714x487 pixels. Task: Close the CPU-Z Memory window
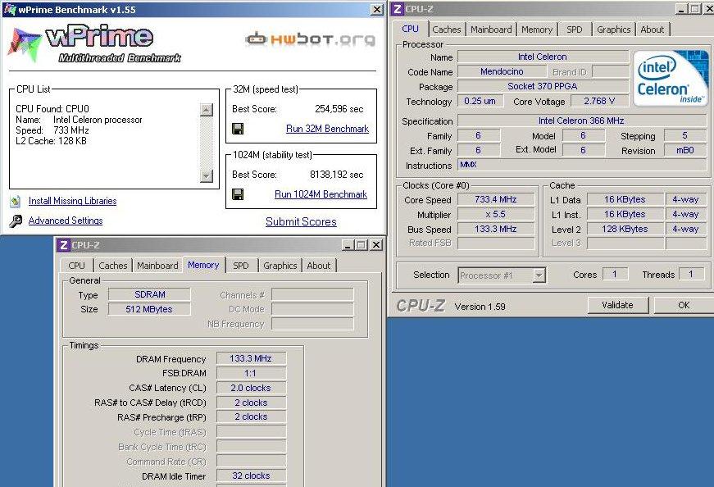(376, 245)
